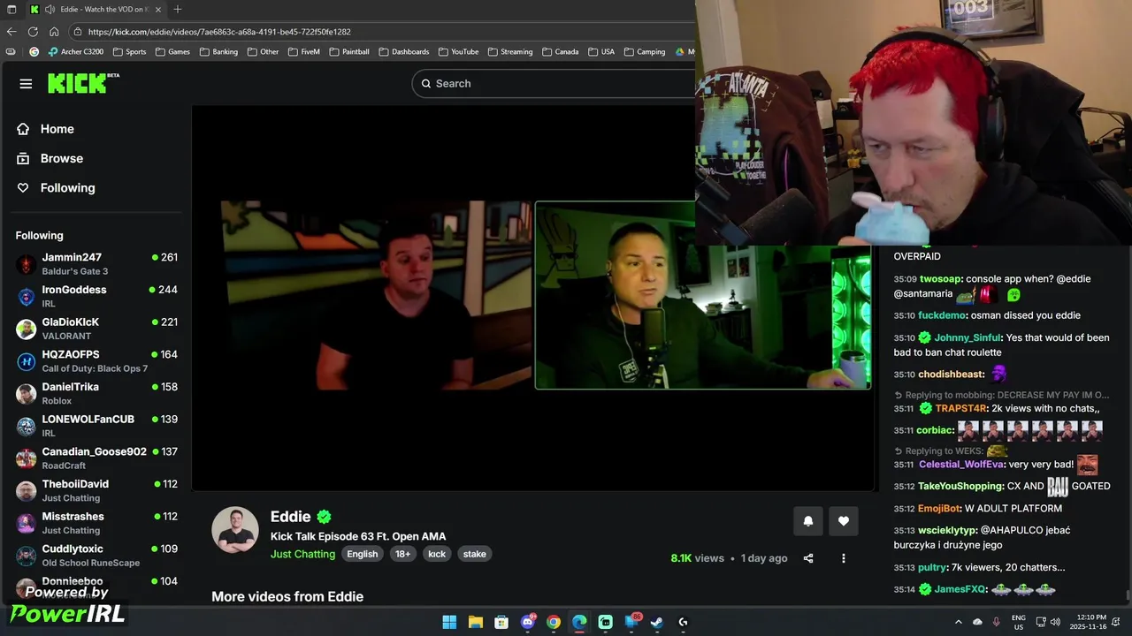Open Paintball bookmarks folder
The height and width of the screenshot is (636, 1132).
[x=349, y=52]
